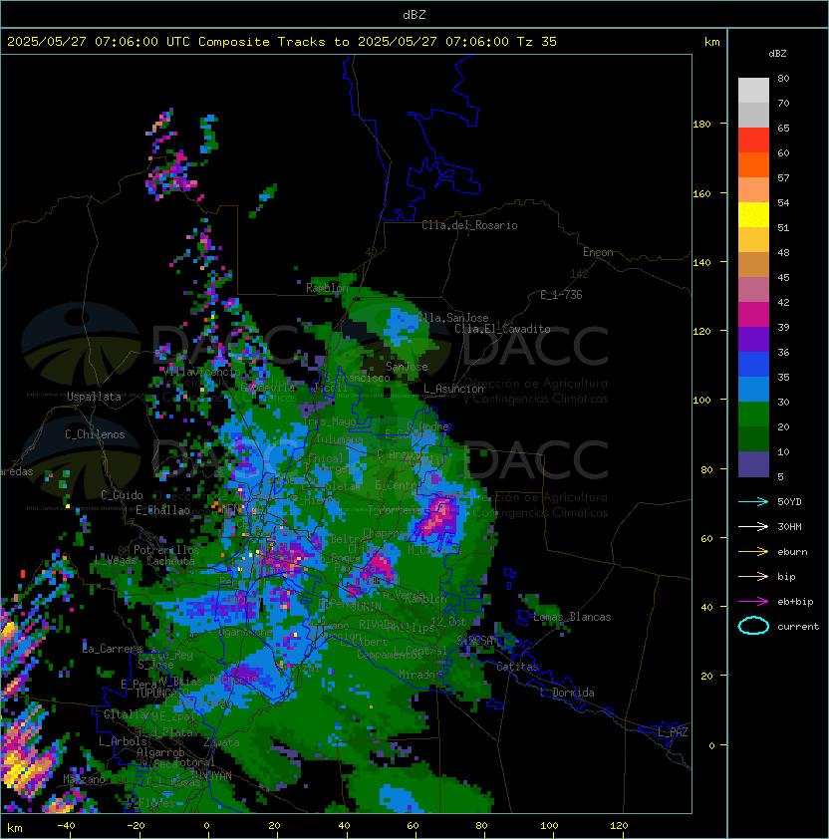Click the eburn legend label
This screenshot has height=839, width=829.
point(792,552)
